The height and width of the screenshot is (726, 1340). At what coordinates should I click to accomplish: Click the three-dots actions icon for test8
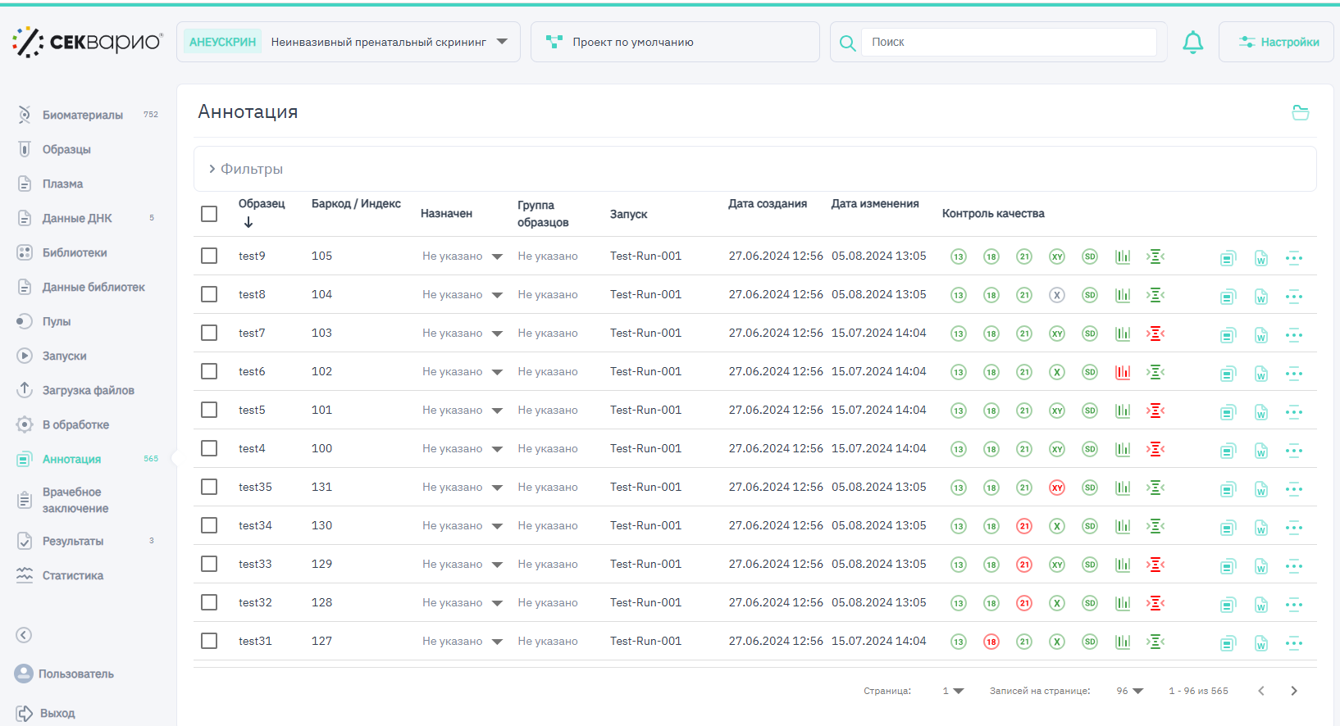point(1293,297)
